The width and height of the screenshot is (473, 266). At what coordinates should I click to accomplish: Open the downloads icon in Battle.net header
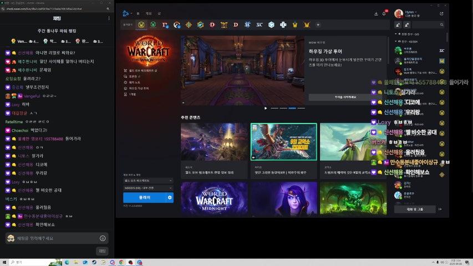[x=376, y=13]
